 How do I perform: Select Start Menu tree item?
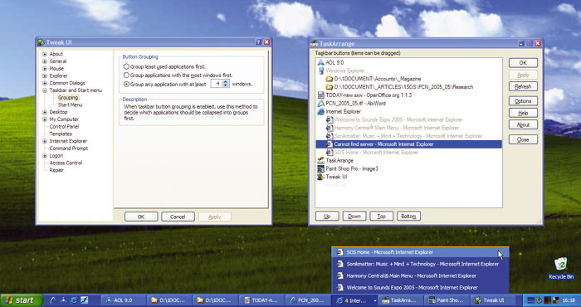click(x=70, y=105)
